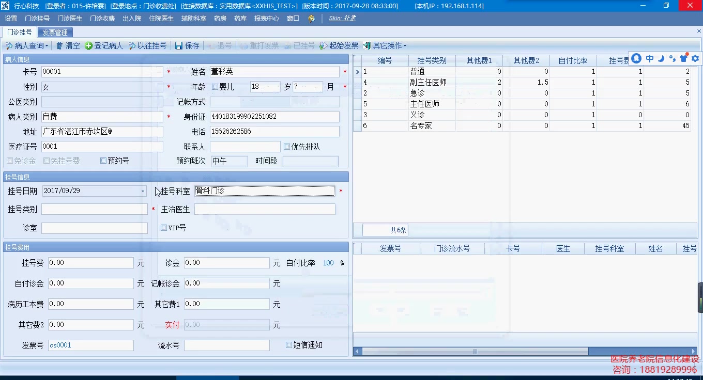
Task: Click the 清空 trash icon
Action: (59, 45)
